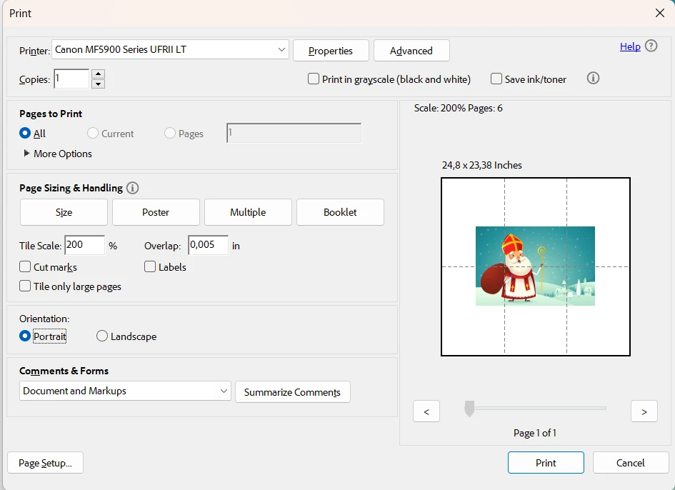Increase copies with the up arrow
The height and width of the screenshot is (490, 675).
point(99,74)
